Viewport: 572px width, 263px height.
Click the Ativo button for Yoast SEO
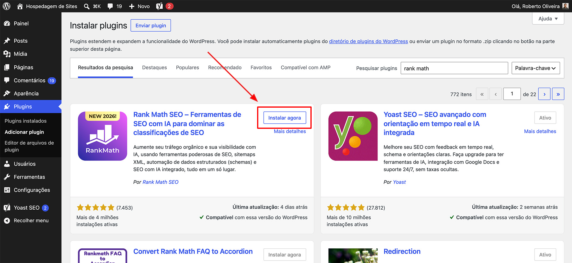(x=545, y=118)
